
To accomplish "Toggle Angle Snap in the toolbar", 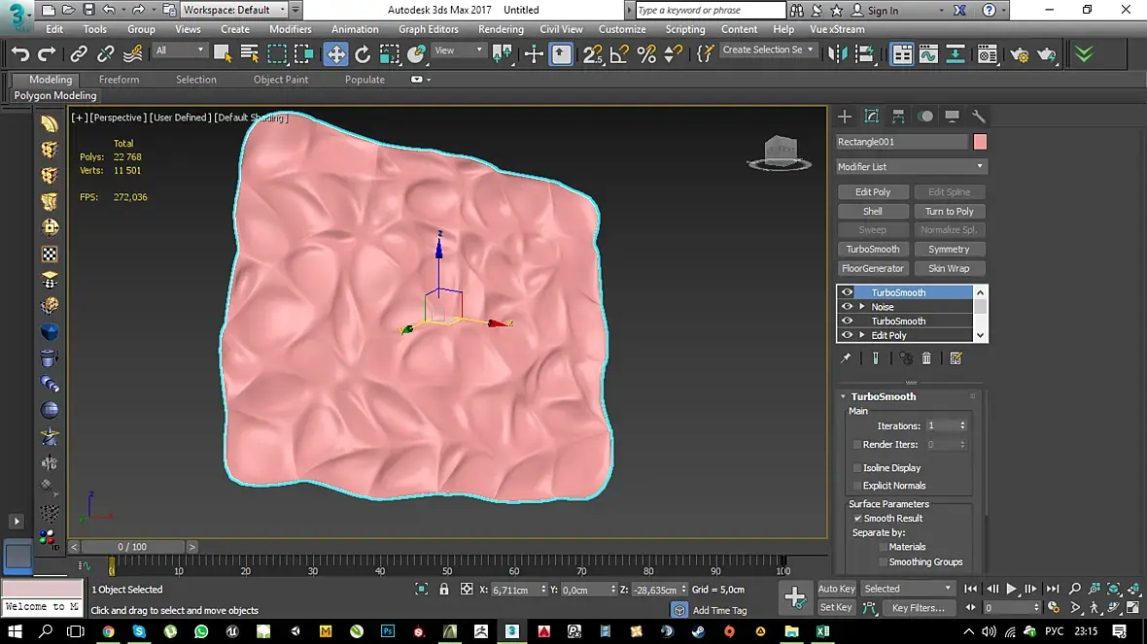I will 619,54.
